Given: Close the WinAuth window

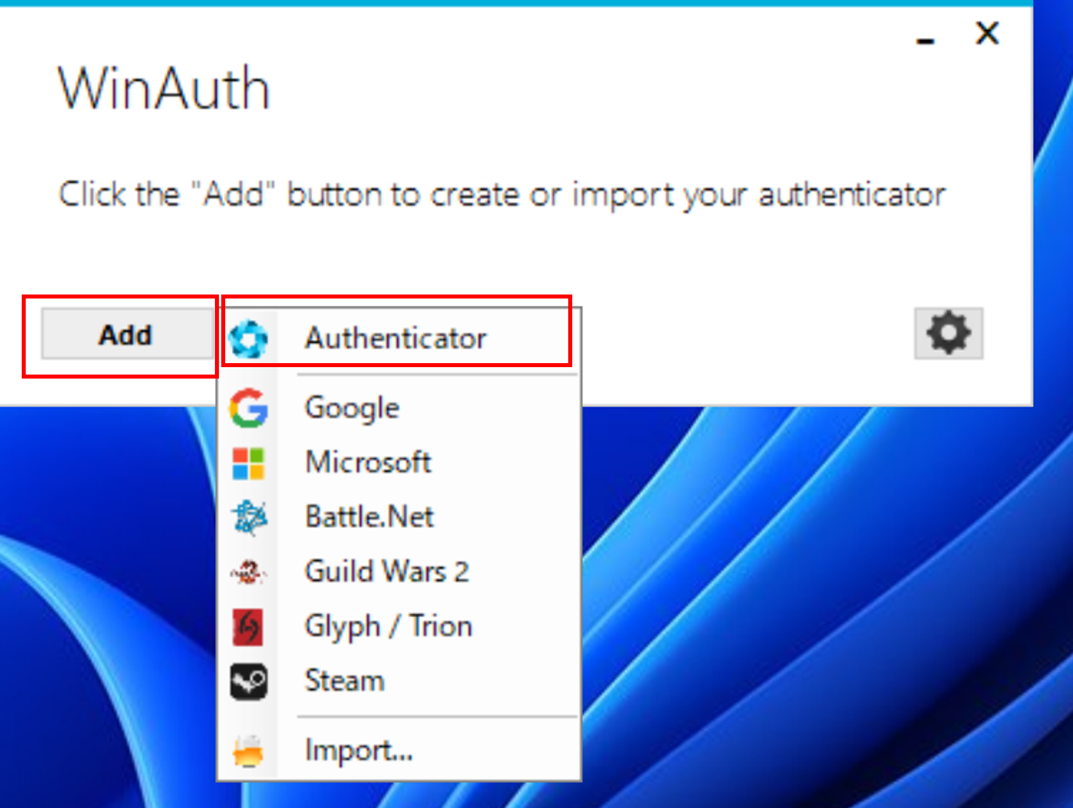Looking at the screenshot, I should (x=987, y=33).
